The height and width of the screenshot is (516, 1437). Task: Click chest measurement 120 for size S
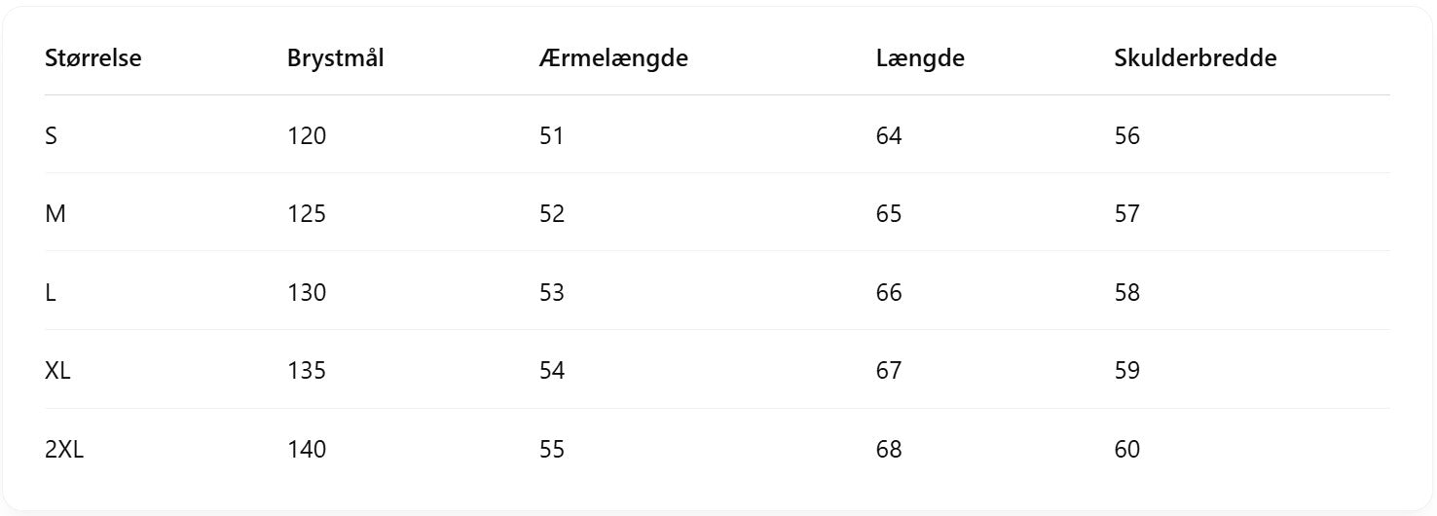(x=307, y=136)
